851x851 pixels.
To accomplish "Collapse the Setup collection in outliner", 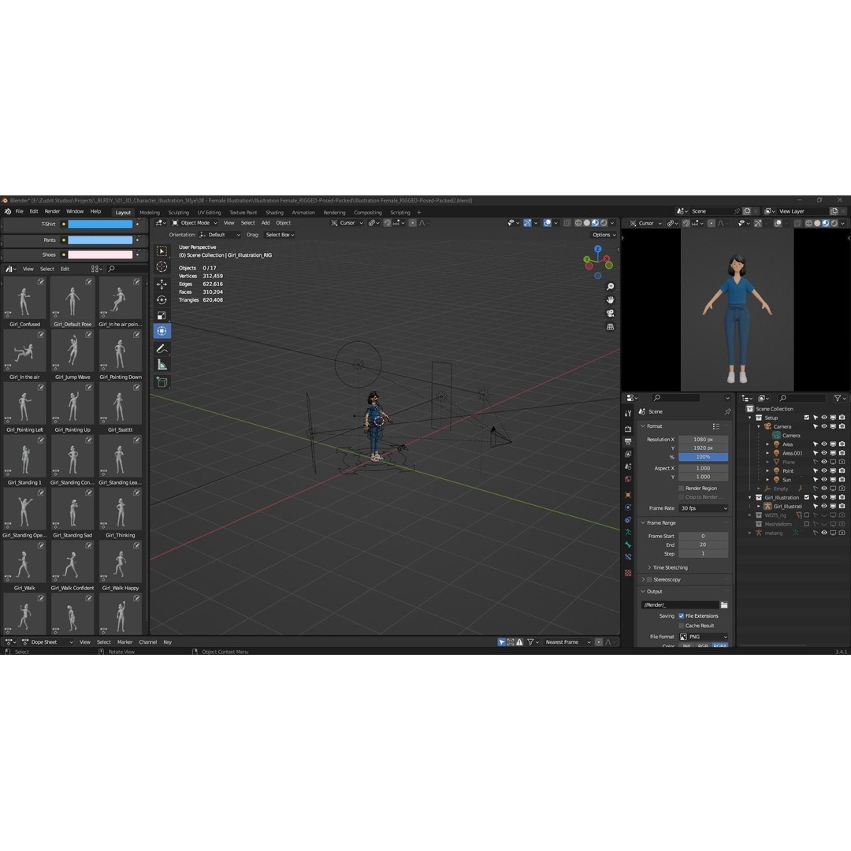I will coord(751,418).
